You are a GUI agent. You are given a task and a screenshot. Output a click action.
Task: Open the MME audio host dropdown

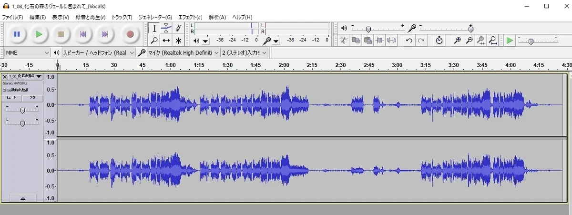coord(27,52)
